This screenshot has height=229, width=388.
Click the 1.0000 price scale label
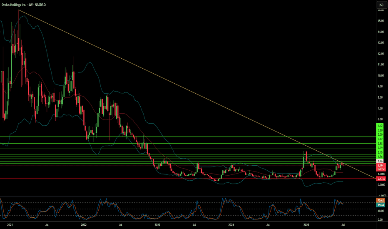381,174
